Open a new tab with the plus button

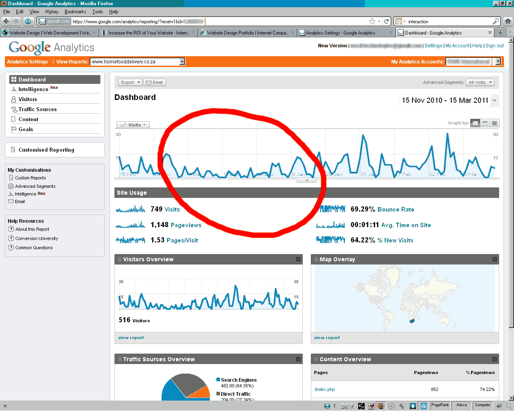(x=500, y=33)
